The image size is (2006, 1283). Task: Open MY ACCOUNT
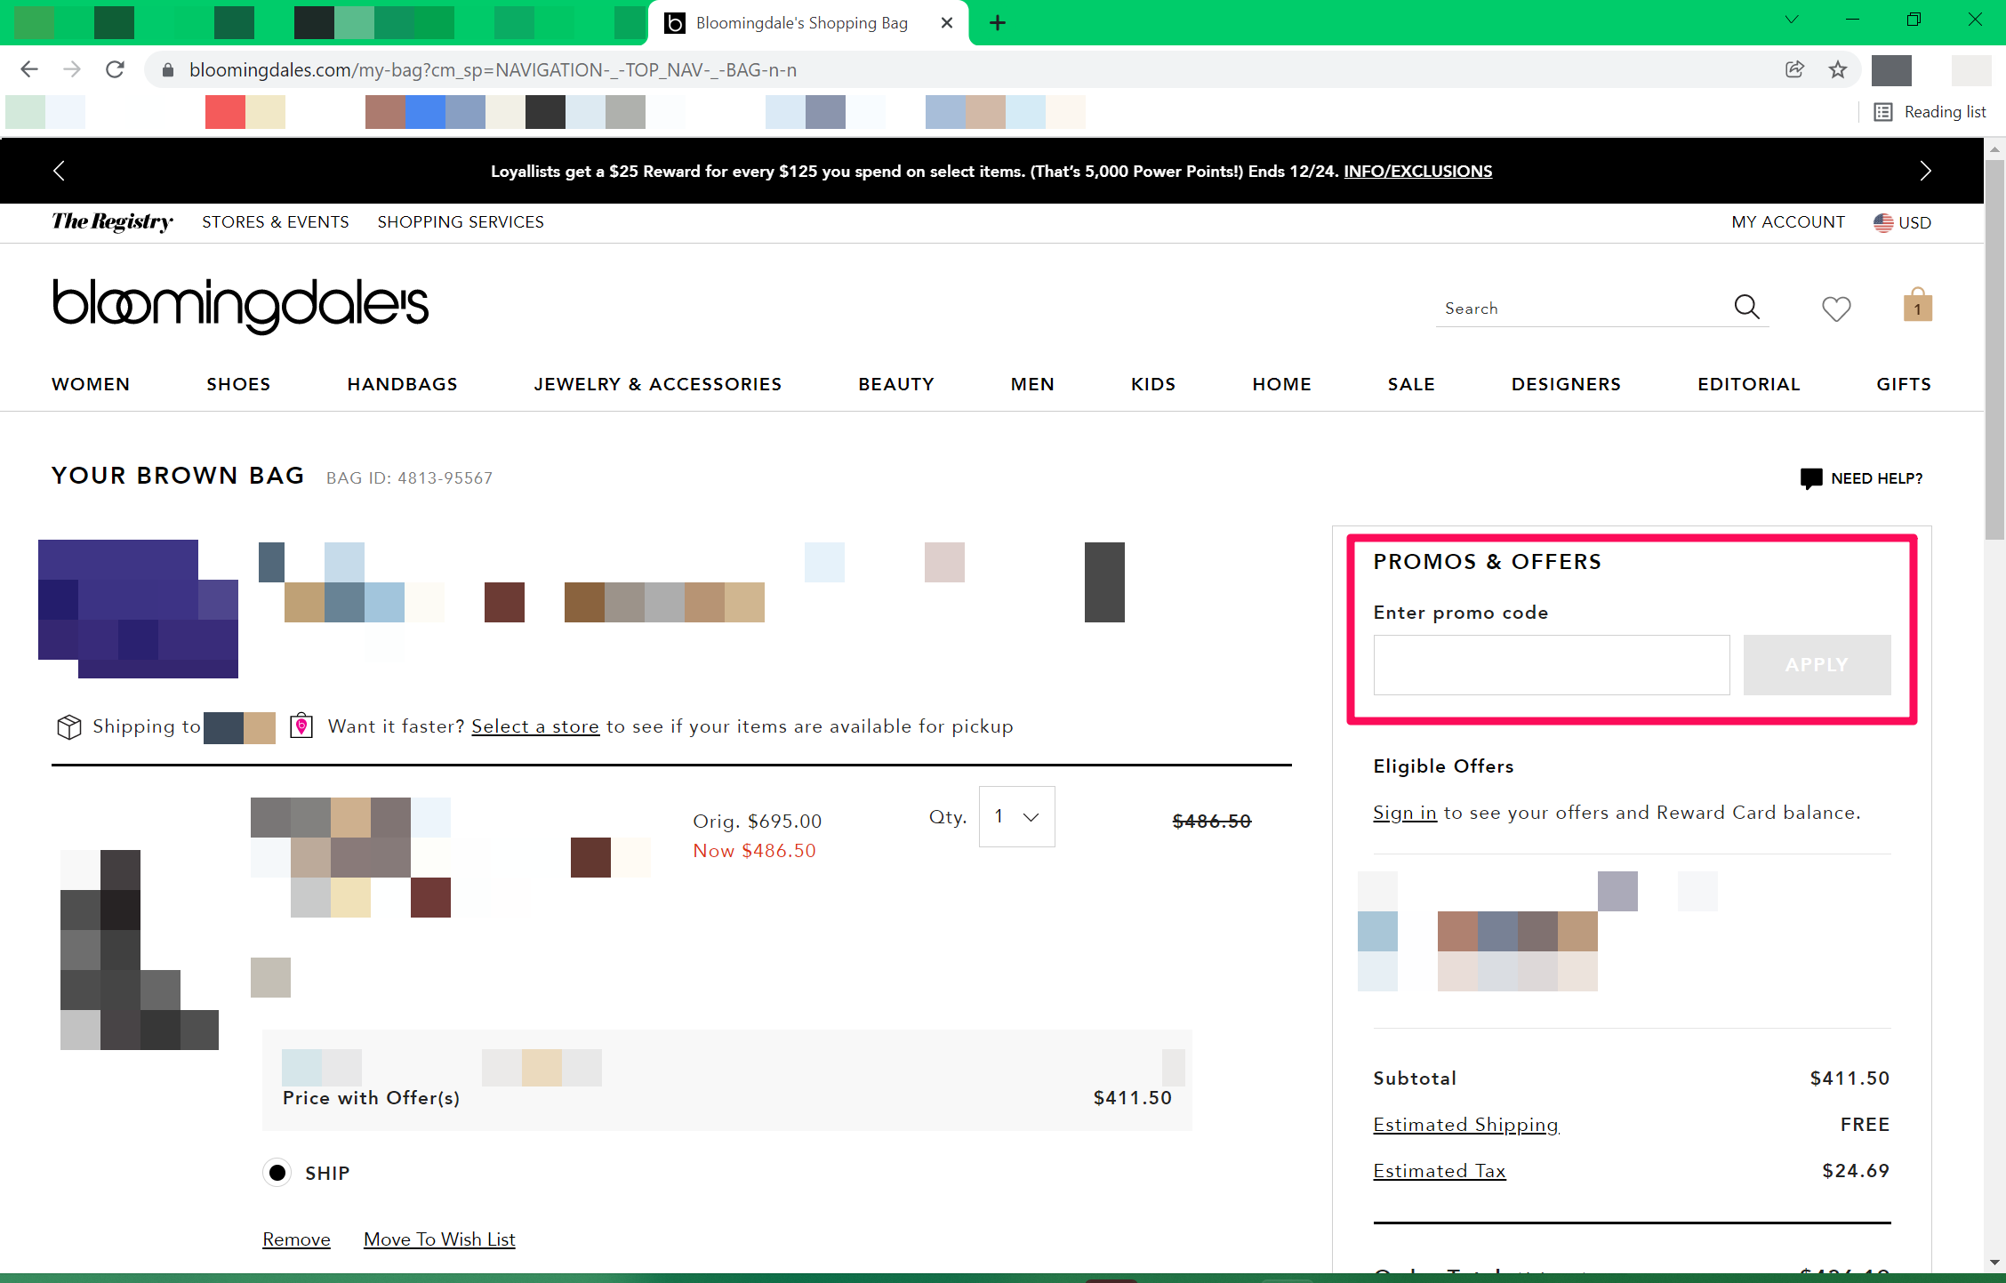coord(1788,222)
